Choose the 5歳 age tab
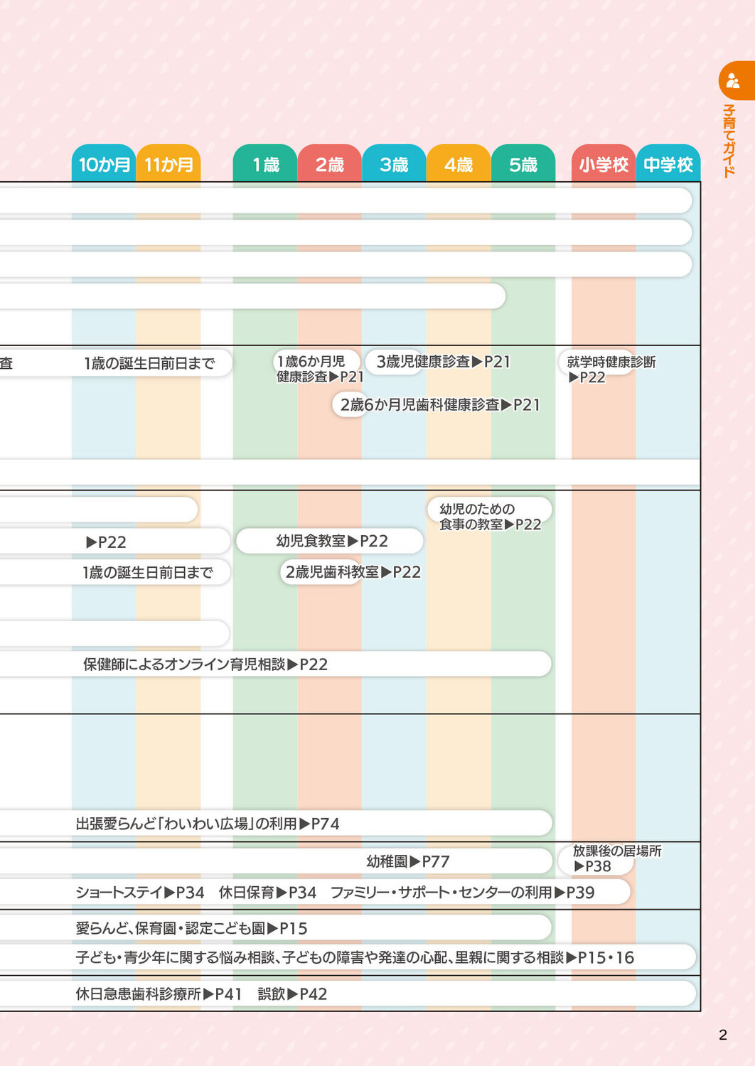The width and height of the screenshot is (755, 1066). 523,165
